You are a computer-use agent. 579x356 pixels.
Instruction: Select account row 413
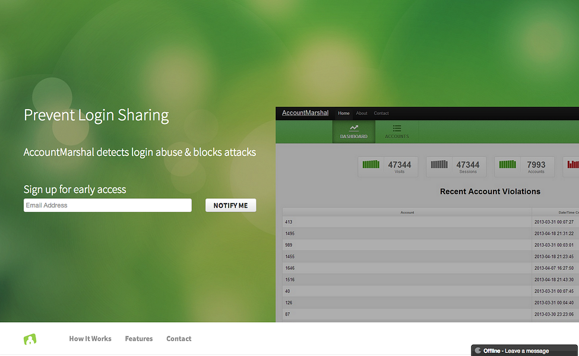[407, 222]
